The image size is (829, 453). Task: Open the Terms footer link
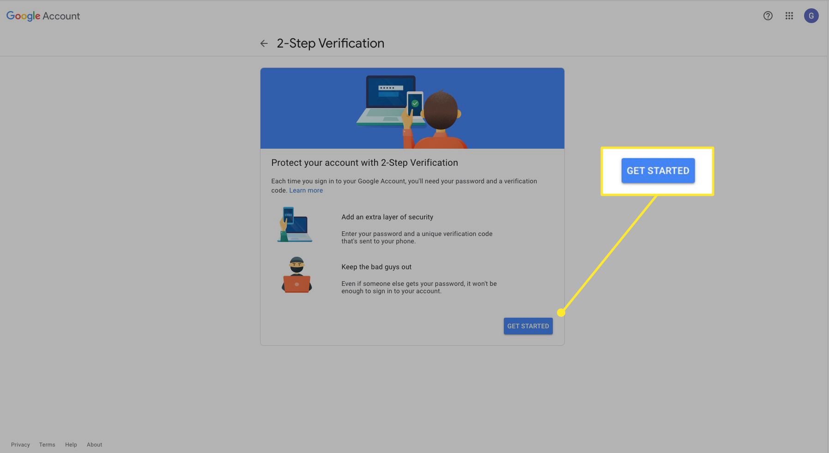click(47, 445)
